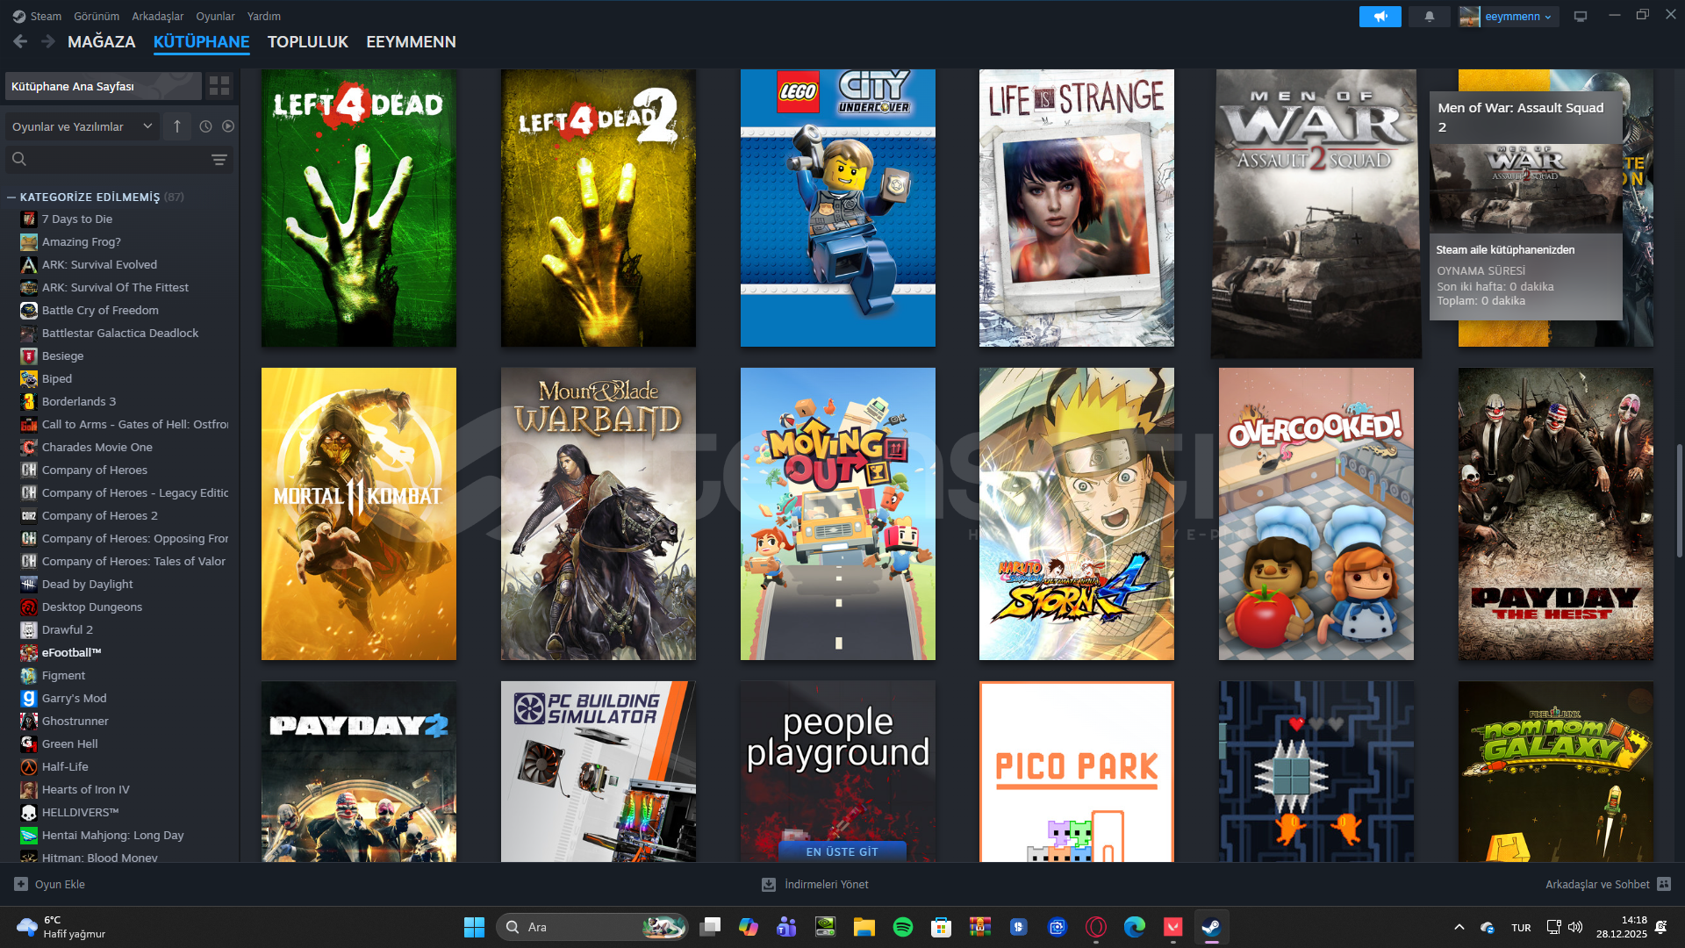Click the EN ÜSTE GİT button
Screen dimensions: 1685x948
click(842, 851)
